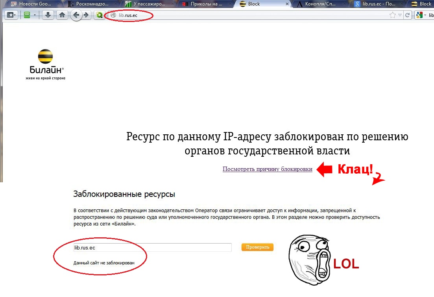The height and width of the screenshot is (297, 434).
Task: Close the lib.rus.ec - По... tab
Action: [402, 4]
